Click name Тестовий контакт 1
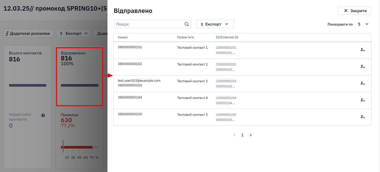Viewport: 380px width, 172px height. pos(192,48)
